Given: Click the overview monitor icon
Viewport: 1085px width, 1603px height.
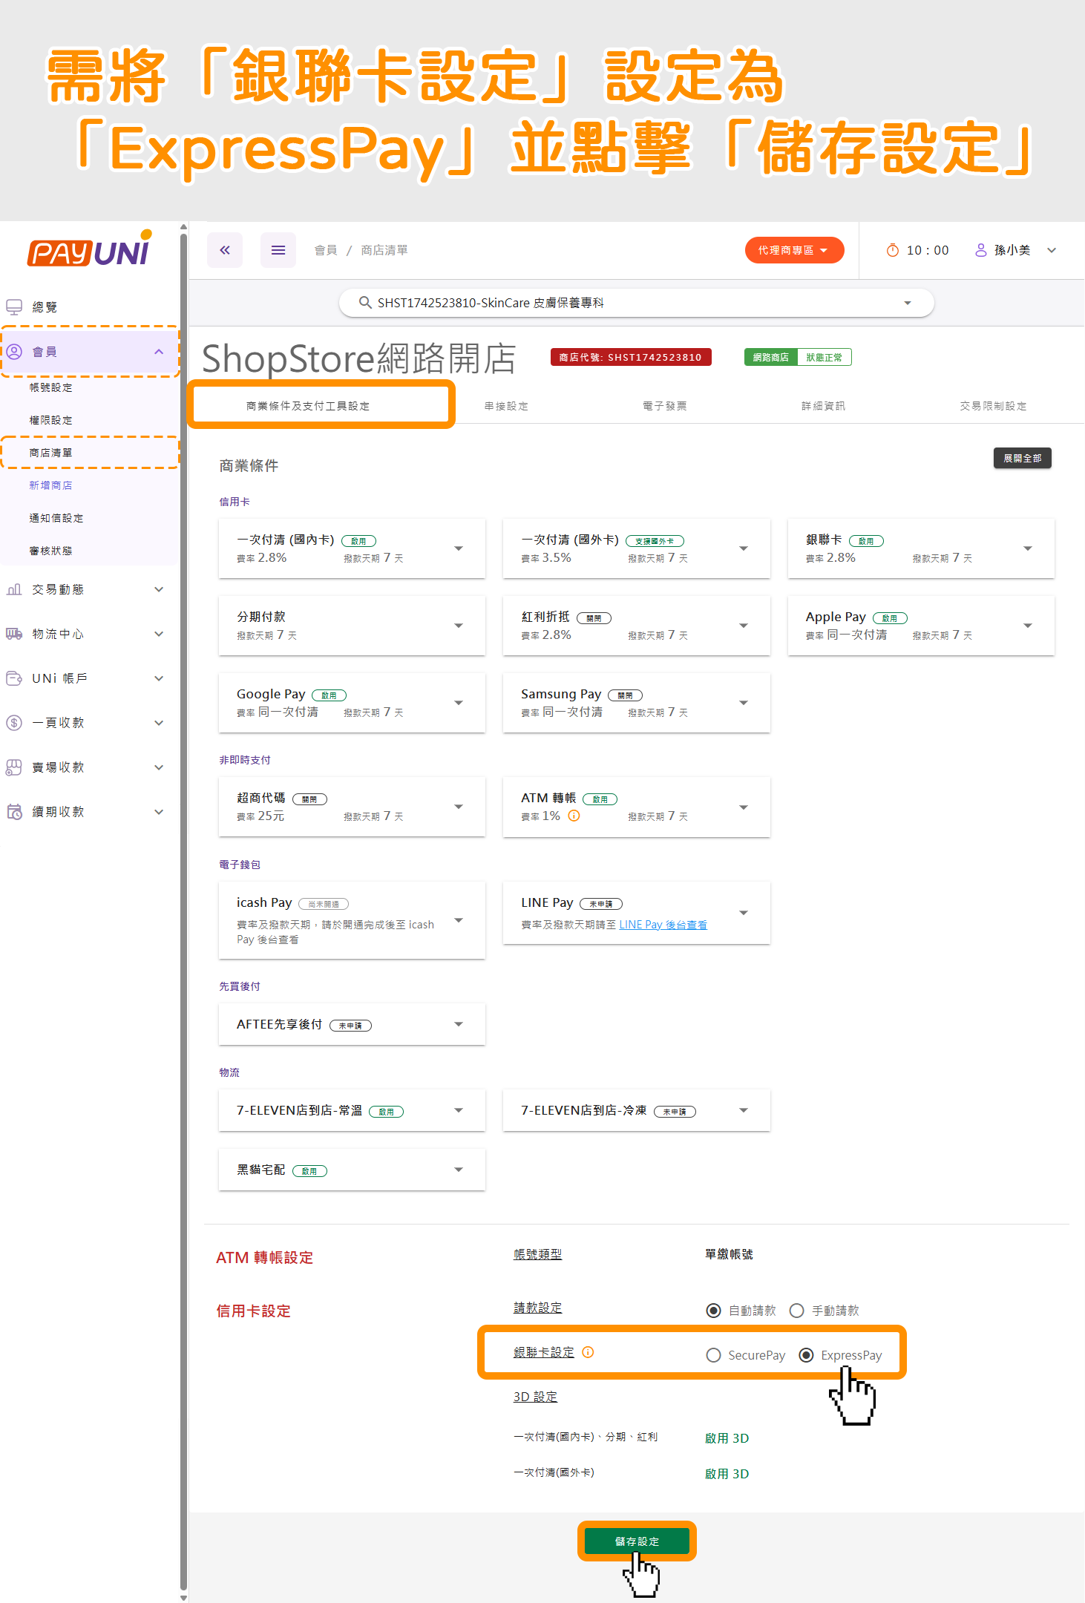Looking at the screenshot, I should 14,306.
